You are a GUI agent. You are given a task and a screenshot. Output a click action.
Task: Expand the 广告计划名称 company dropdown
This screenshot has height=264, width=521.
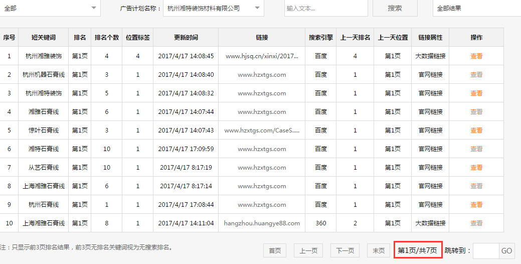click(x=213, y=9)
